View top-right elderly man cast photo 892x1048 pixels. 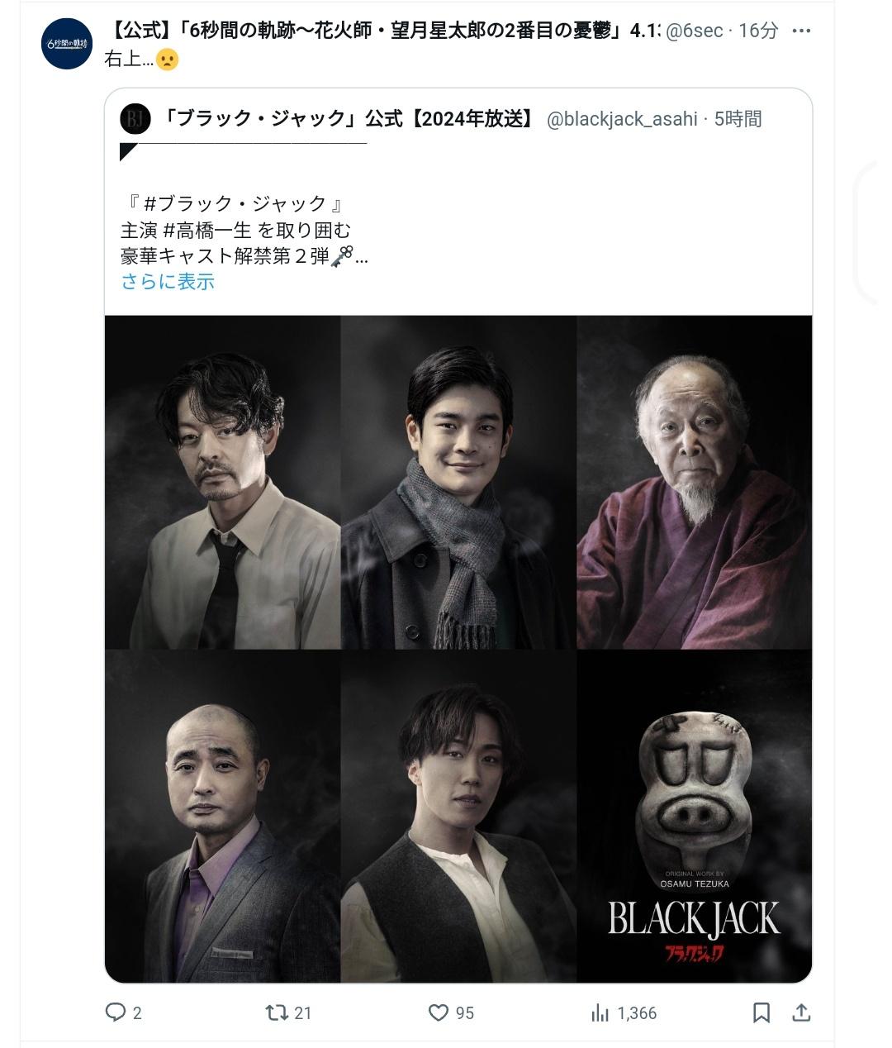[x=695, y=482]
